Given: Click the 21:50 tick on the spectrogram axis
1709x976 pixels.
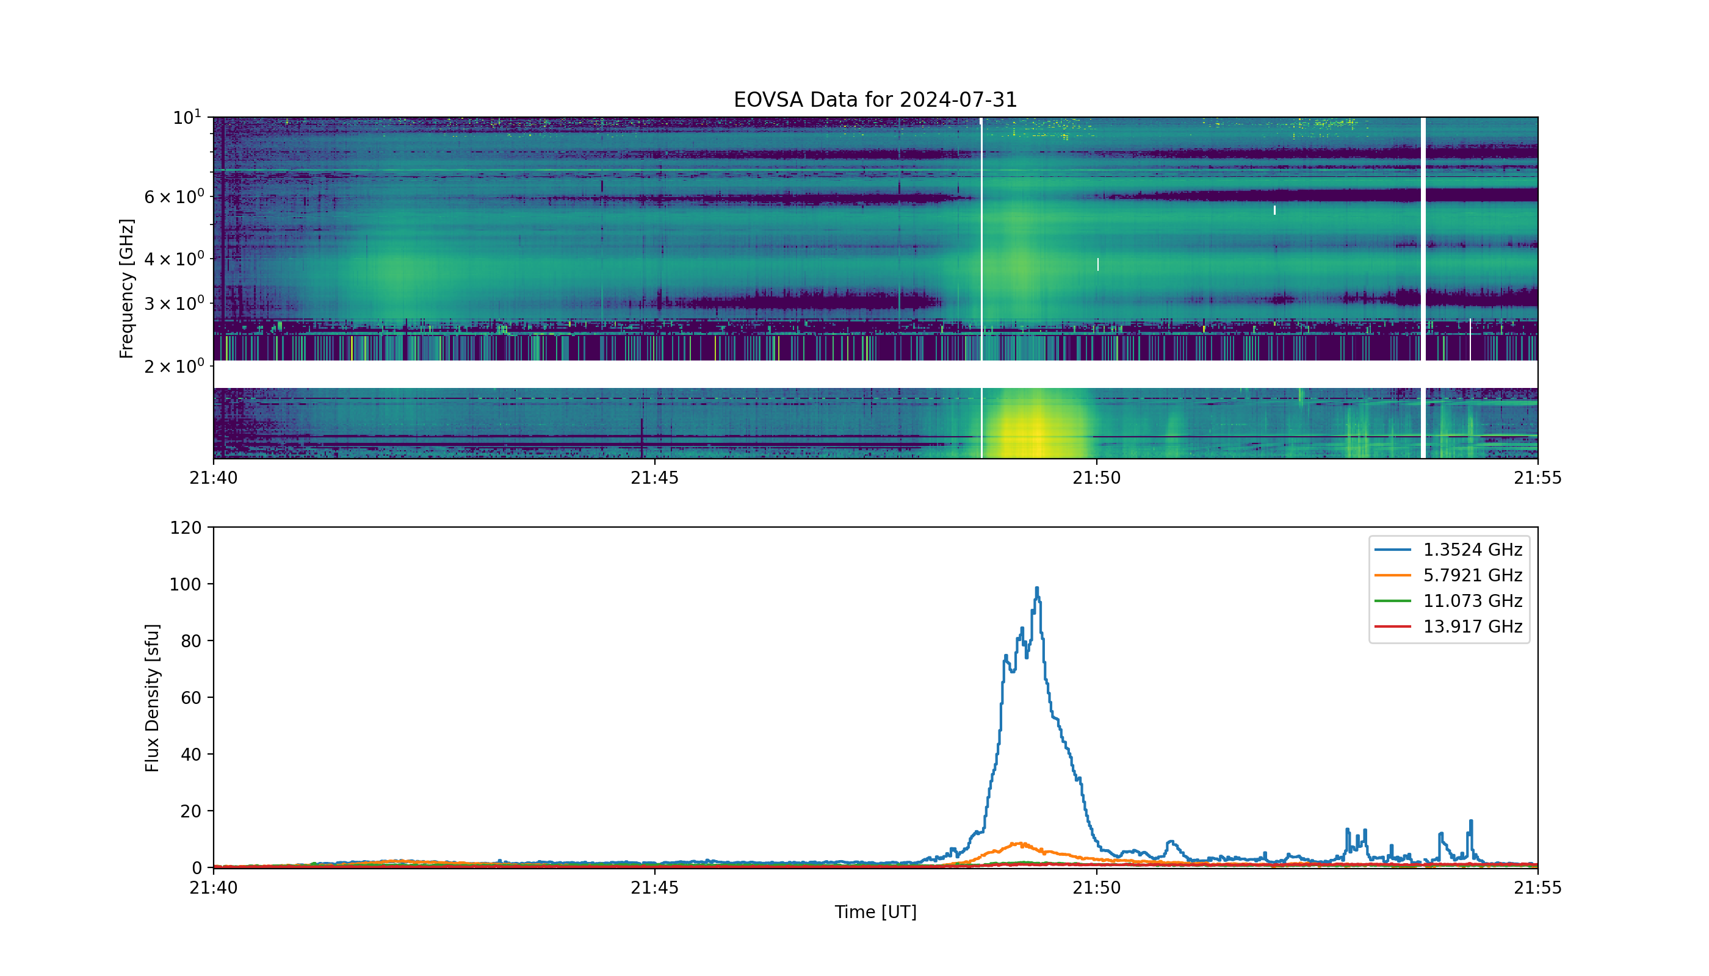Looking at the screenshot, I should click(x=1097, y=478).
